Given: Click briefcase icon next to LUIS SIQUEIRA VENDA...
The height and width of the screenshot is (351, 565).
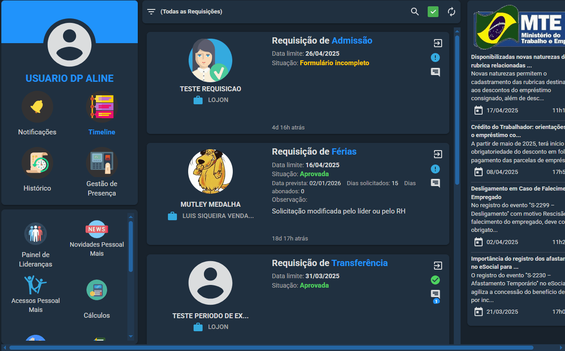Looking at the screenshot, I should 172,216.
